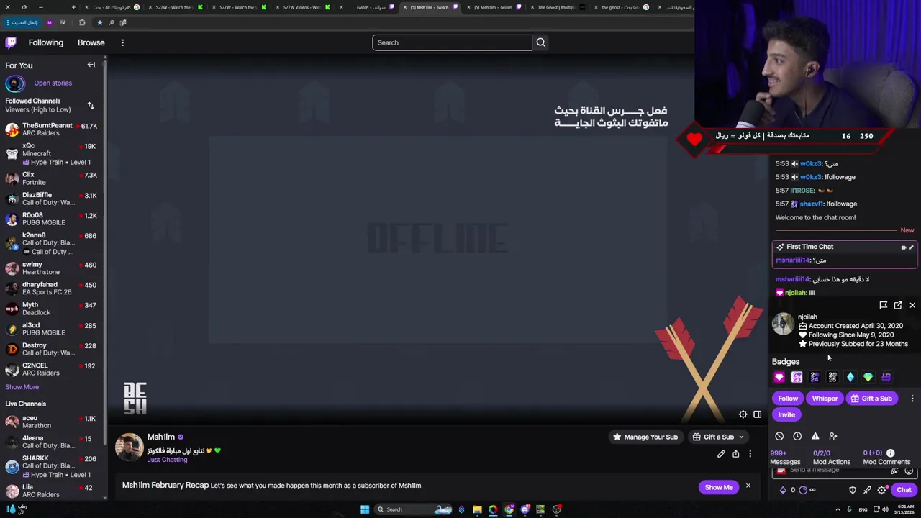Open xQc channel from sidebar
The width and height of the screenshot is (921, 518).
(52, 153)
